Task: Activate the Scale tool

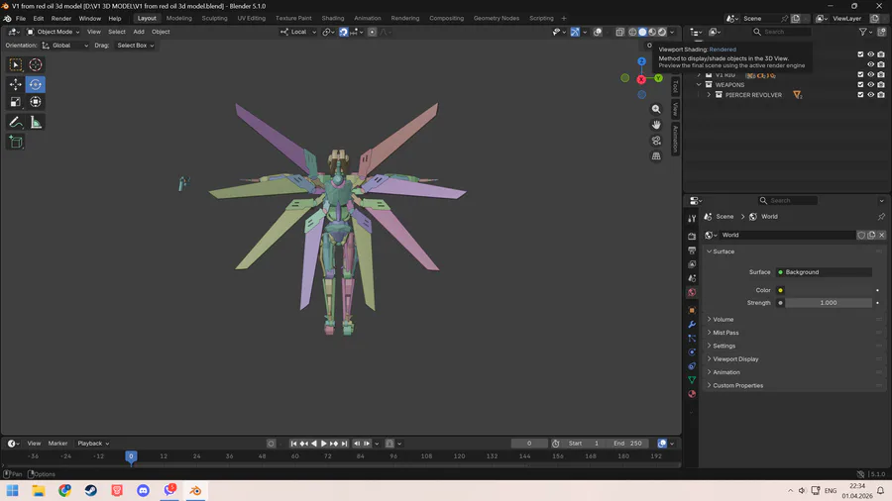Action: (x=15, y=102)
